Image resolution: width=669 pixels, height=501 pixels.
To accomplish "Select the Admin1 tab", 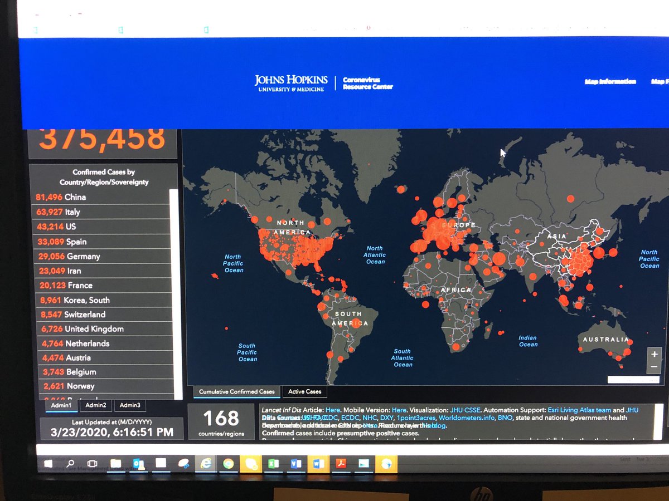I will 61,405.
